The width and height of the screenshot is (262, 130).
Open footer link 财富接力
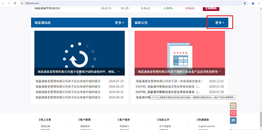click(x=124, y=126)
